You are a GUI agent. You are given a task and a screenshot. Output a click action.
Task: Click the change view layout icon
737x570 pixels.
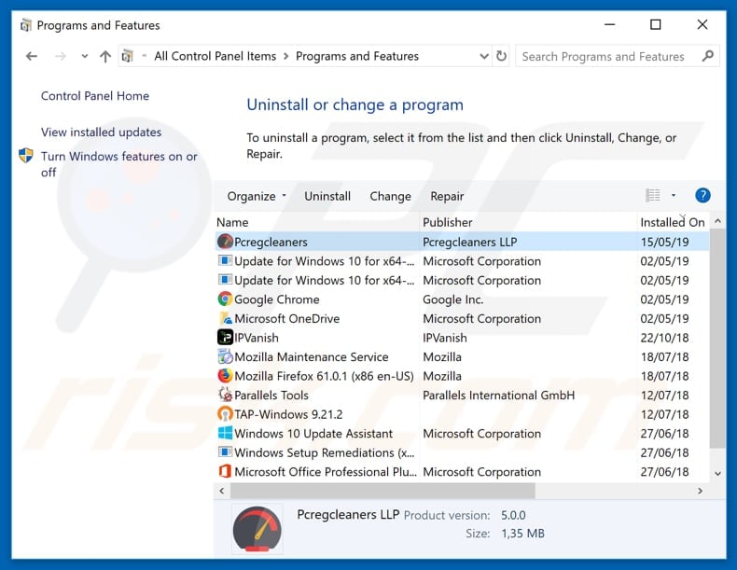(x=653, y=195)
